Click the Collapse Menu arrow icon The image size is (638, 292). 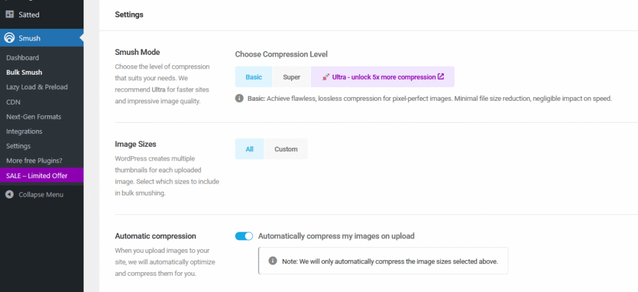coord(9,194)
